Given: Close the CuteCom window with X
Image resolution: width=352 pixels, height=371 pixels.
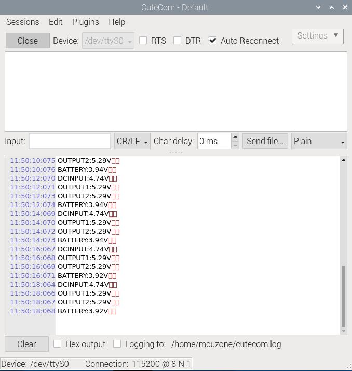Looking at the screenshot, I should 345,7.
